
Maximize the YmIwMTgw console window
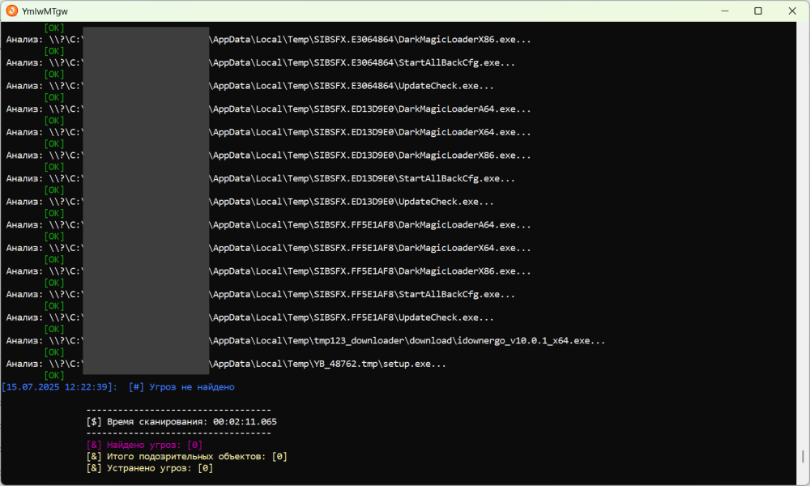coord(758,11)
